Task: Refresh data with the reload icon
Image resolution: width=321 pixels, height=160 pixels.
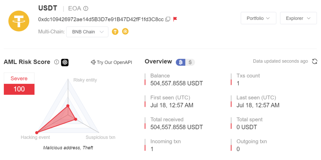Action: (314, 61)
